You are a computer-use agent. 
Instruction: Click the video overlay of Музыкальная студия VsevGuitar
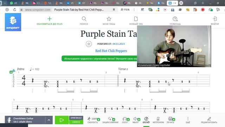pyautogui.click(x=174, y=46)
